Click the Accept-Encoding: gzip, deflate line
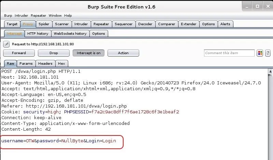The image size is (273, 160). click(42, 100)
